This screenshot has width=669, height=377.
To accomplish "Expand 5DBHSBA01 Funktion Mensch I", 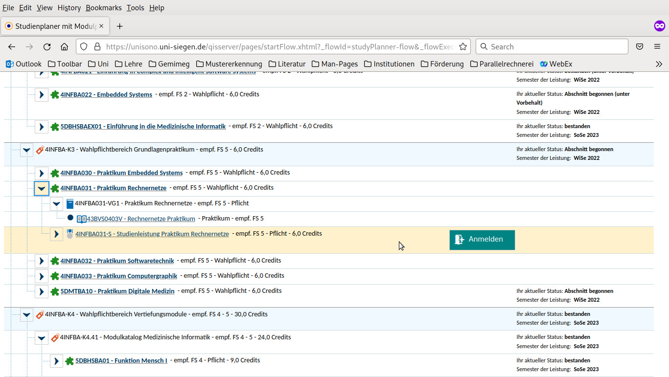I will [56, 361].
